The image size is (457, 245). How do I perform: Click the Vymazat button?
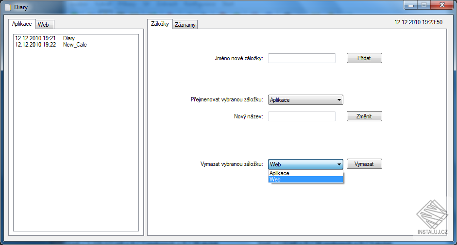coord(364,164)
